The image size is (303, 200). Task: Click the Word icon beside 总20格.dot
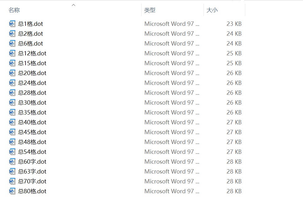coord(12,73)
